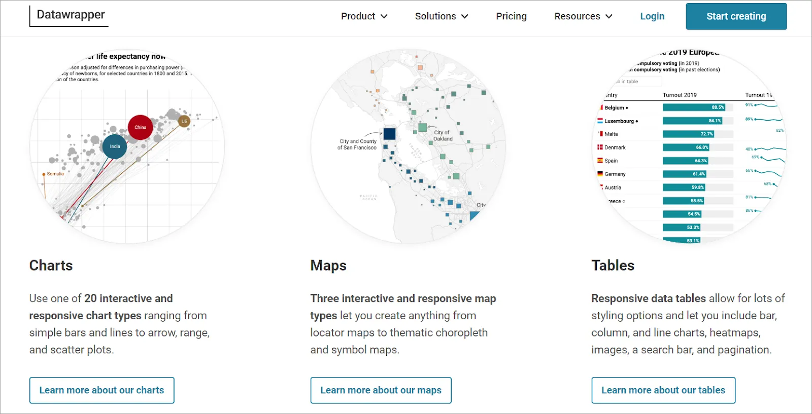Click the US bubble in scatter chart

coord(184,121)
